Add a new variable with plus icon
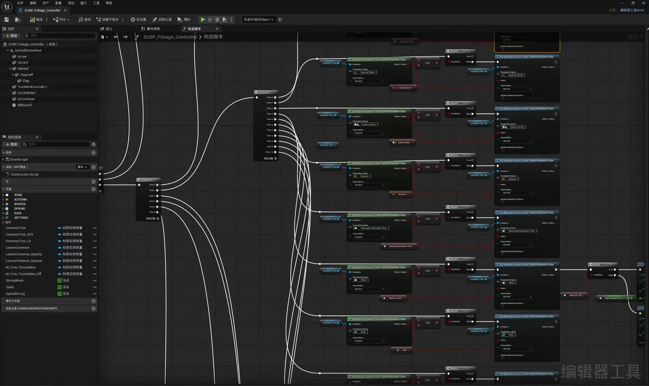Screen dimensions: 649x386 [x=94, y=189]
